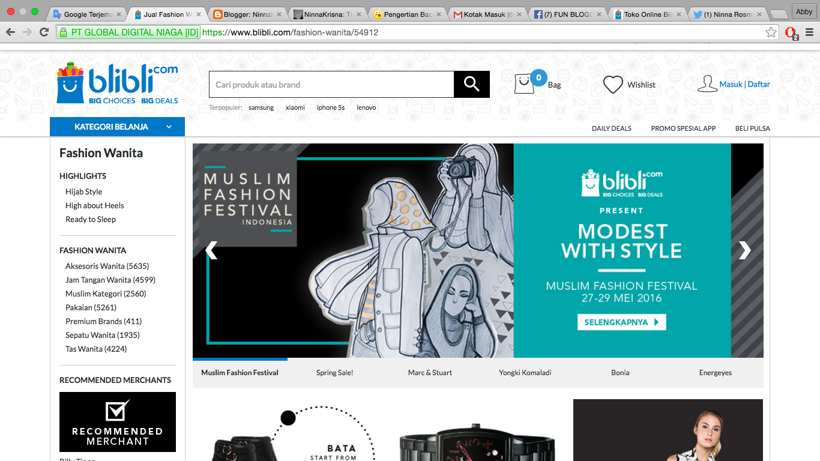Open Pakaian (5261) category
The width and height of the screenshot is (820, 461).
tap(91, 308)
